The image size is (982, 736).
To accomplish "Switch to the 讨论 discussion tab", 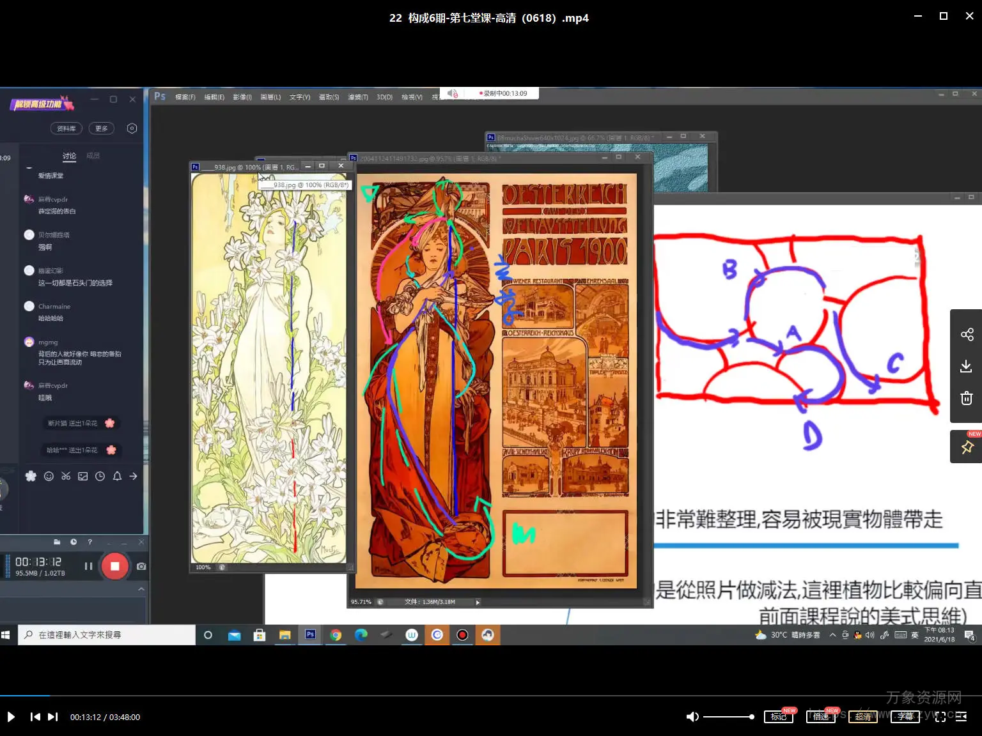I will click(69, 156).
